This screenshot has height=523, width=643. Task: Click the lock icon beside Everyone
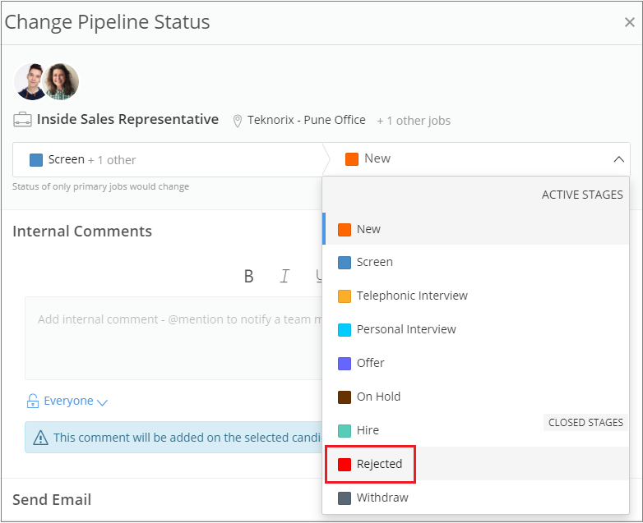tap(33, 401)
